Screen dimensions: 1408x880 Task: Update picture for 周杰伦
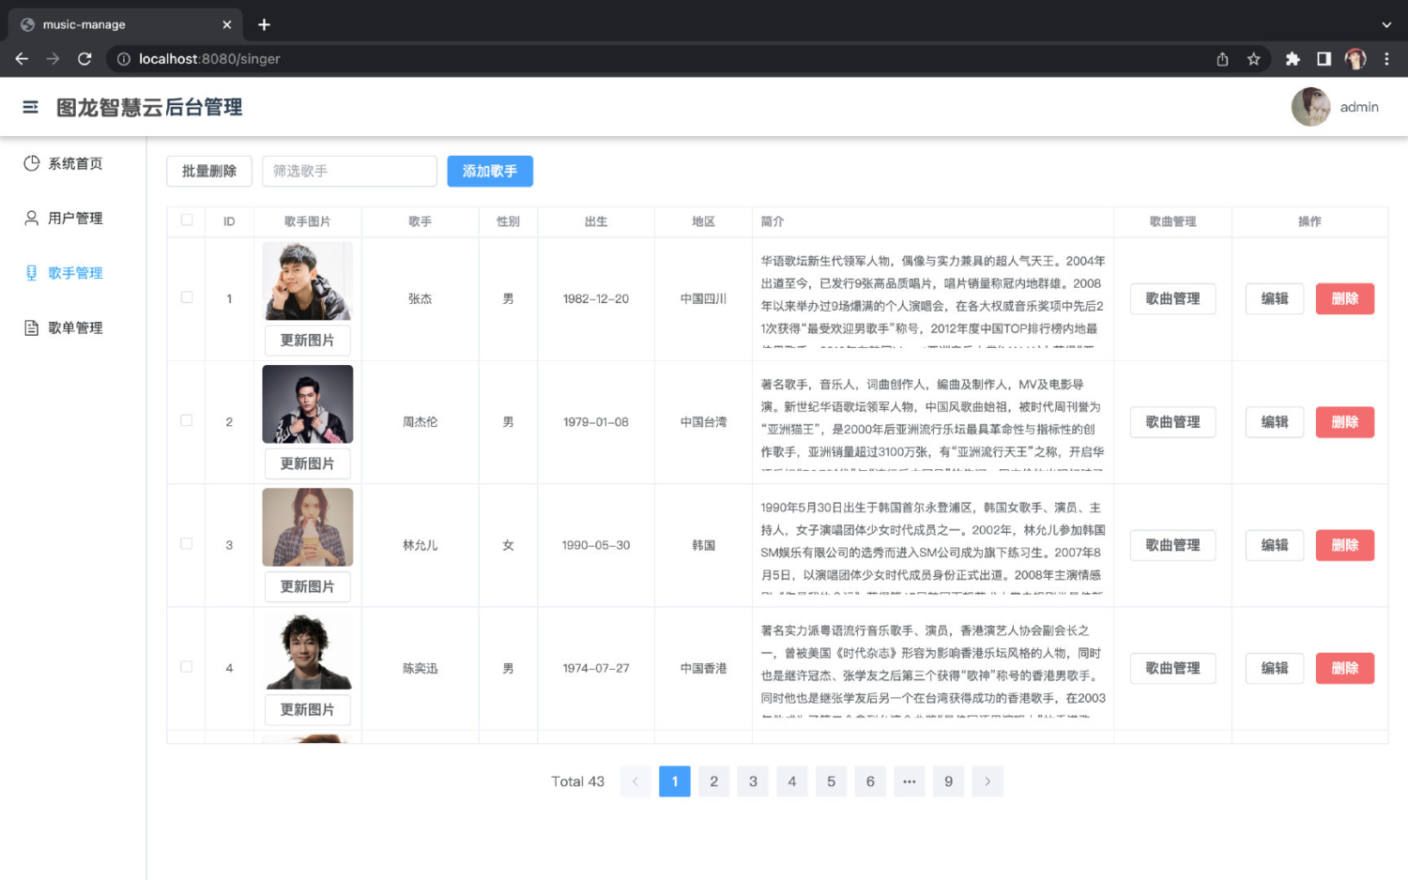pos(308,463)
